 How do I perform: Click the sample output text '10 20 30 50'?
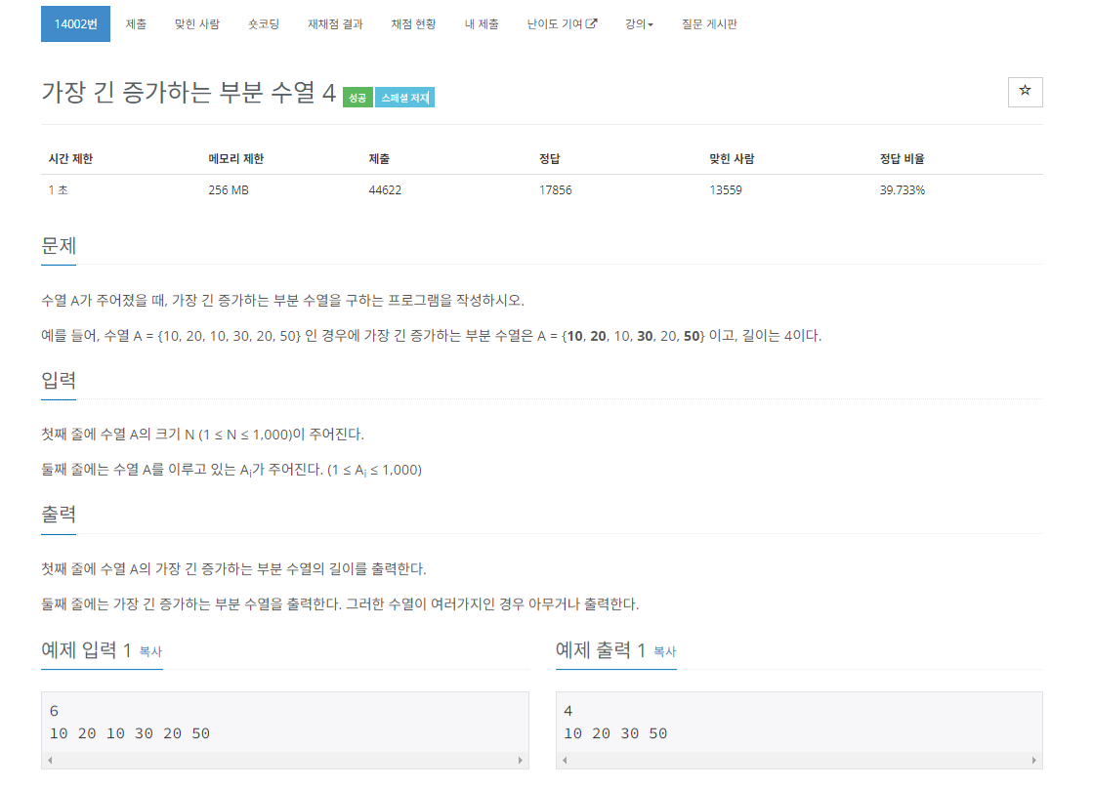[x=615, y=733]
